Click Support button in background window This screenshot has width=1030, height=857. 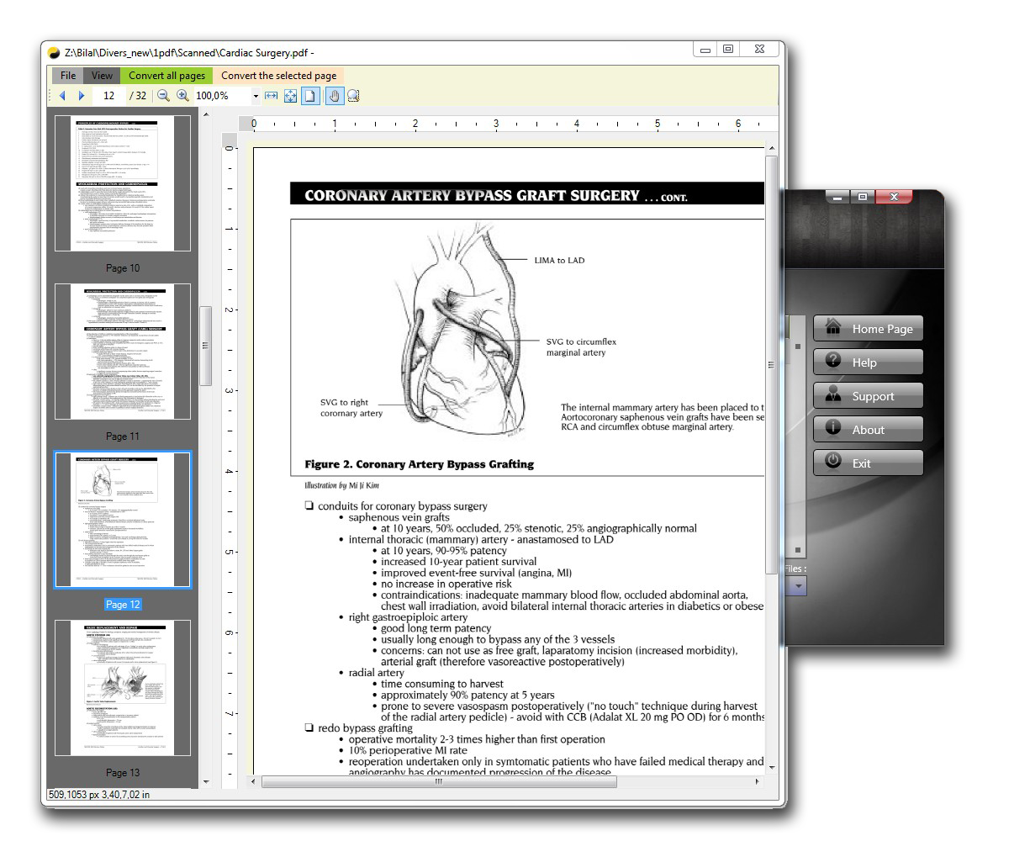coord(868,396)
